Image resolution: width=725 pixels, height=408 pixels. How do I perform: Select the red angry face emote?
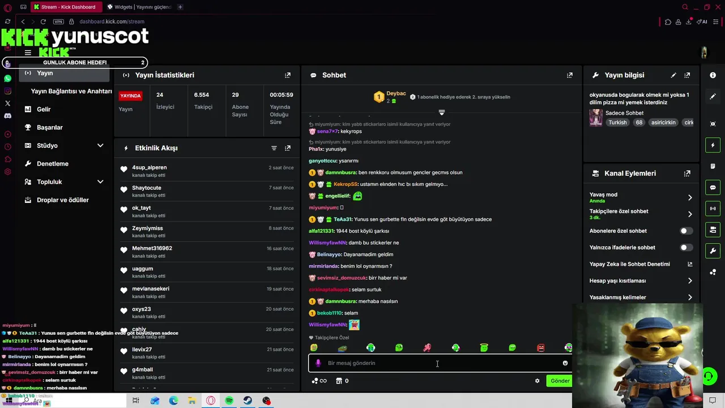pyautogui.click(x=540, y=348)
